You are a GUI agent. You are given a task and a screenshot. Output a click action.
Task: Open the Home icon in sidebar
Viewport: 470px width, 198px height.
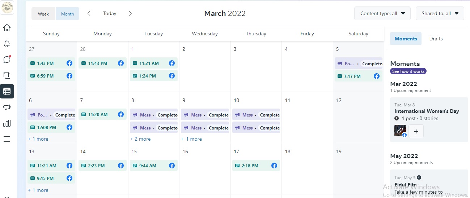pos(7,28)
